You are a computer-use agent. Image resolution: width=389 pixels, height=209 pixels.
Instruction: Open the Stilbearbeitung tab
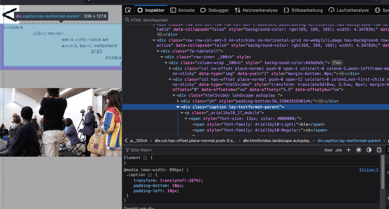(303, 10)
